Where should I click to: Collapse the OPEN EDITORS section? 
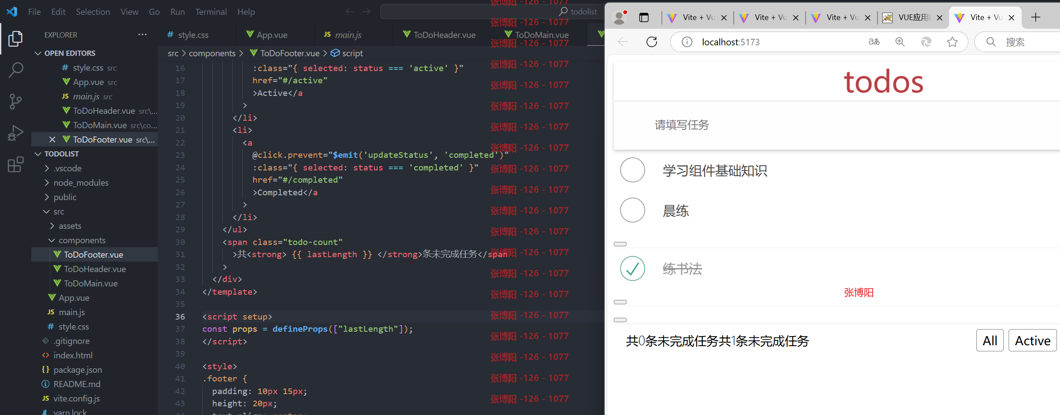(38, 53)
